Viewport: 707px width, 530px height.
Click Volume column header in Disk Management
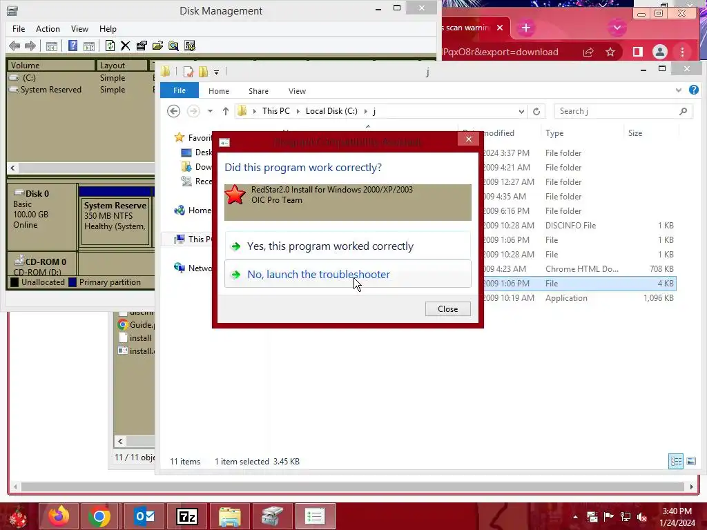point(51,66)
